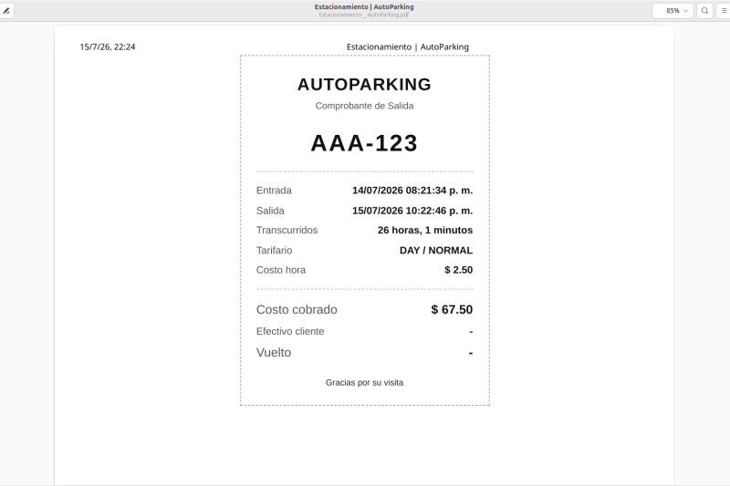Screen dimensions: 730x486
Task: Open the hamburger menu button
Action: pos(724,11)
